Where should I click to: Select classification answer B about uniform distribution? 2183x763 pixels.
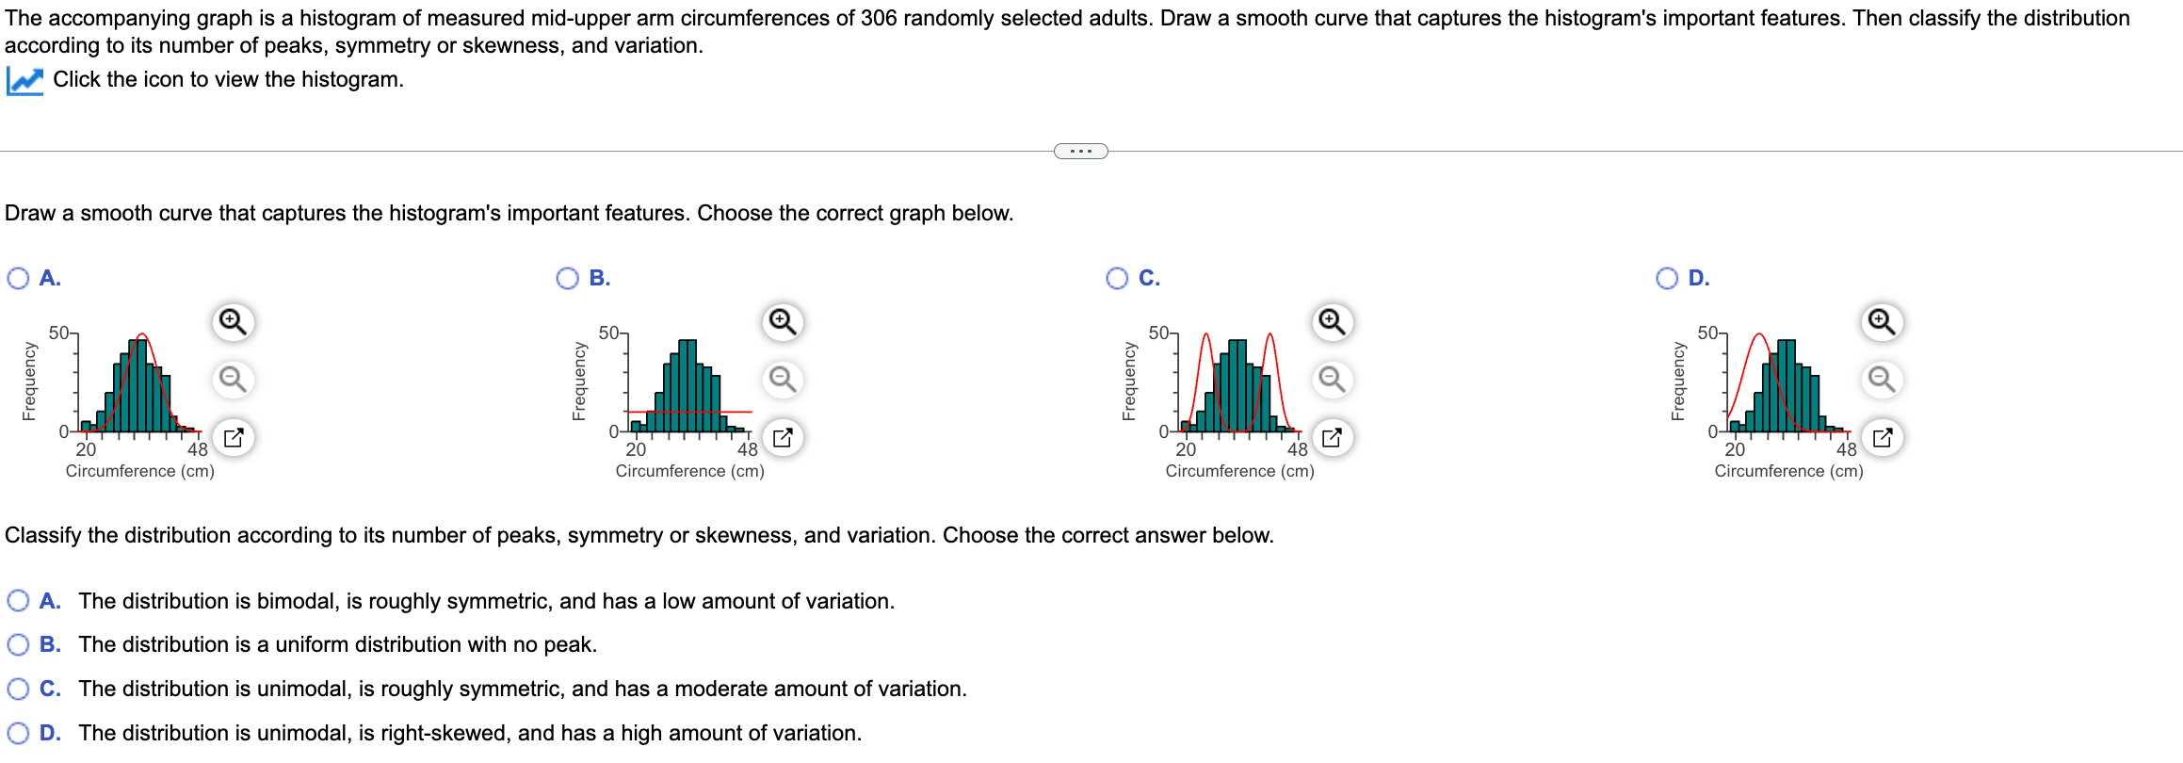(17, 644)
